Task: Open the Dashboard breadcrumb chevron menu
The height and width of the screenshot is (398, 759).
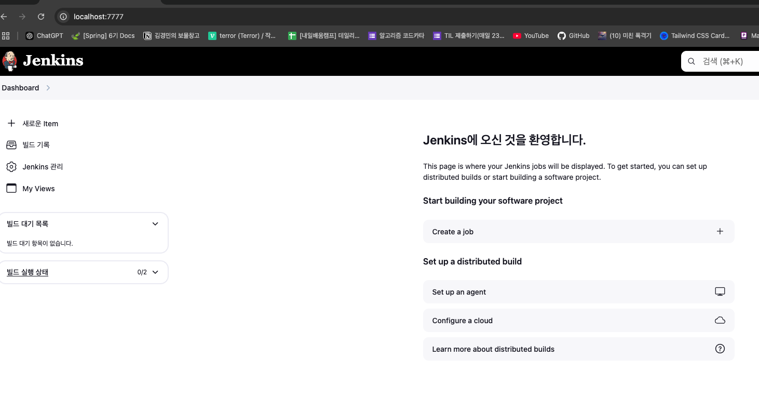Action: (x=48, y=88)
